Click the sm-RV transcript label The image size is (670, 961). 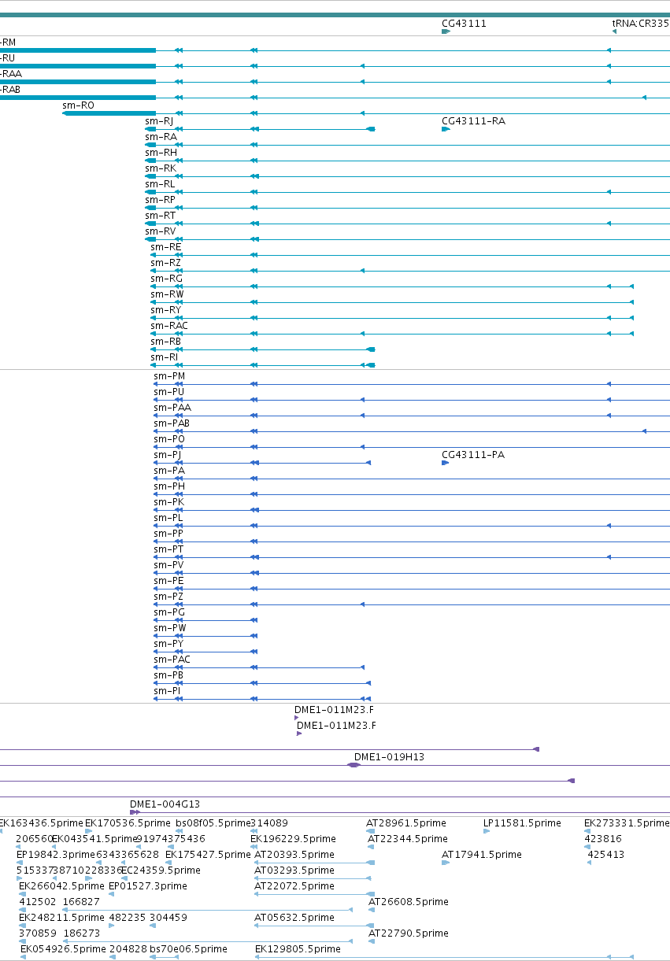point(161,231)
